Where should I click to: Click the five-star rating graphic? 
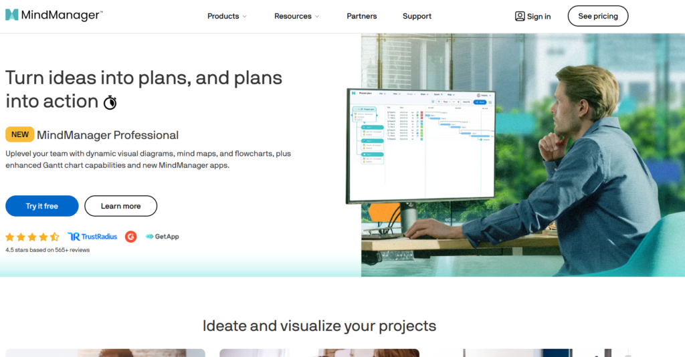point(32,237)
